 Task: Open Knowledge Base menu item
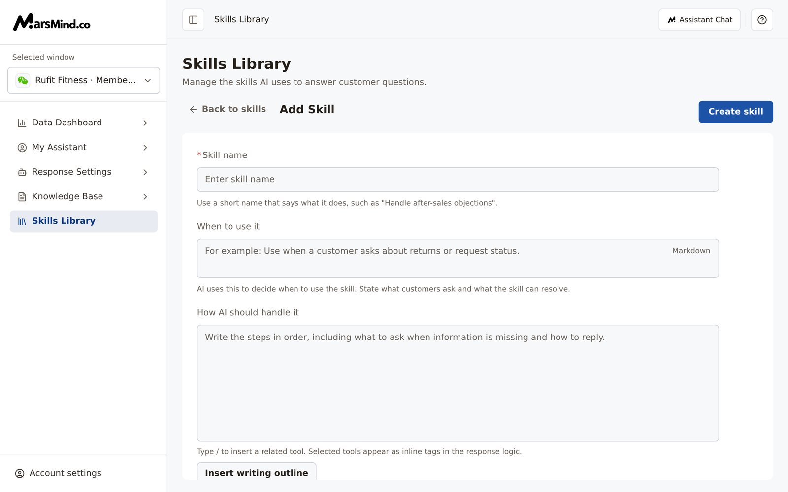click(x=84, y=197)
